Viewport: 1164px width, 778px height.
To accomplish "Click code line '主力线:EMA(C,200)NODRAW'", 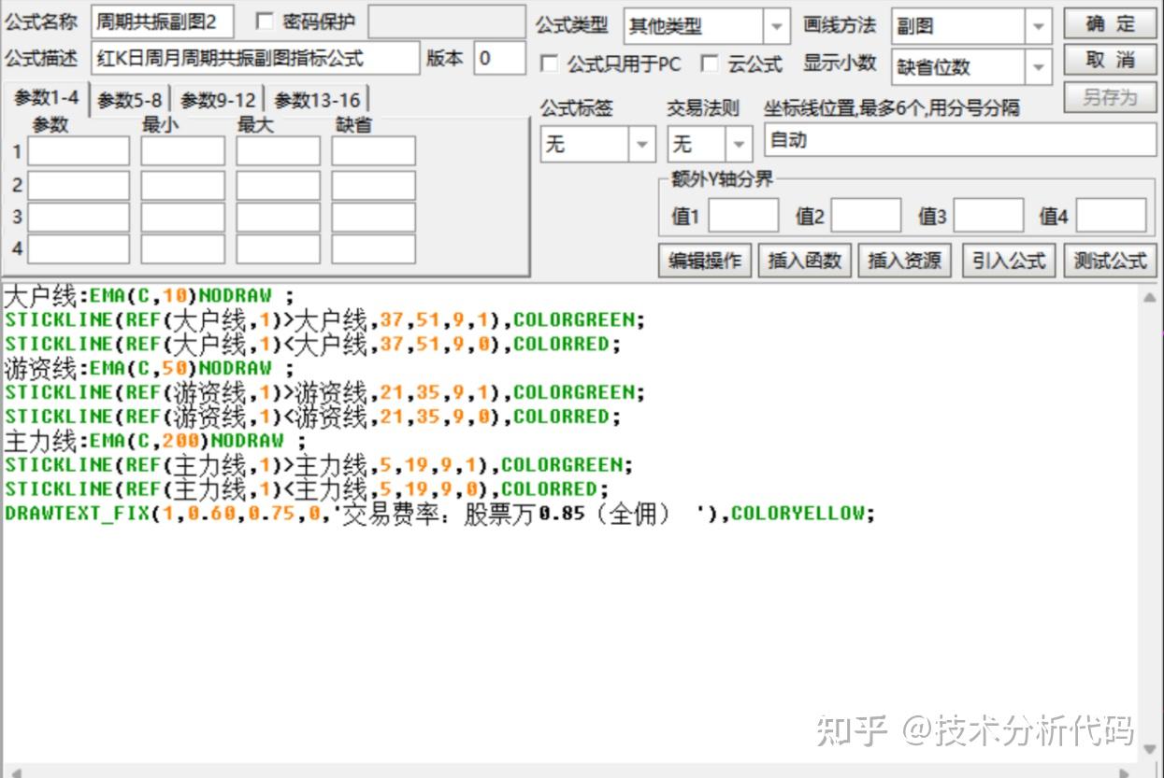I will tap(154, 441).
